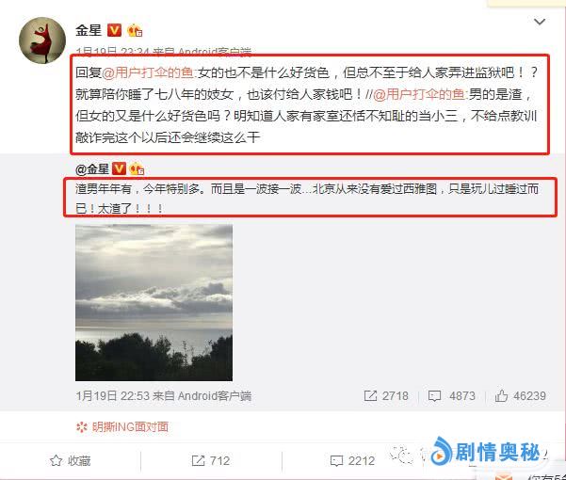Click verified badge in the quoted post
This screenshot has width=566, height=480.
(x=119, y=168)
